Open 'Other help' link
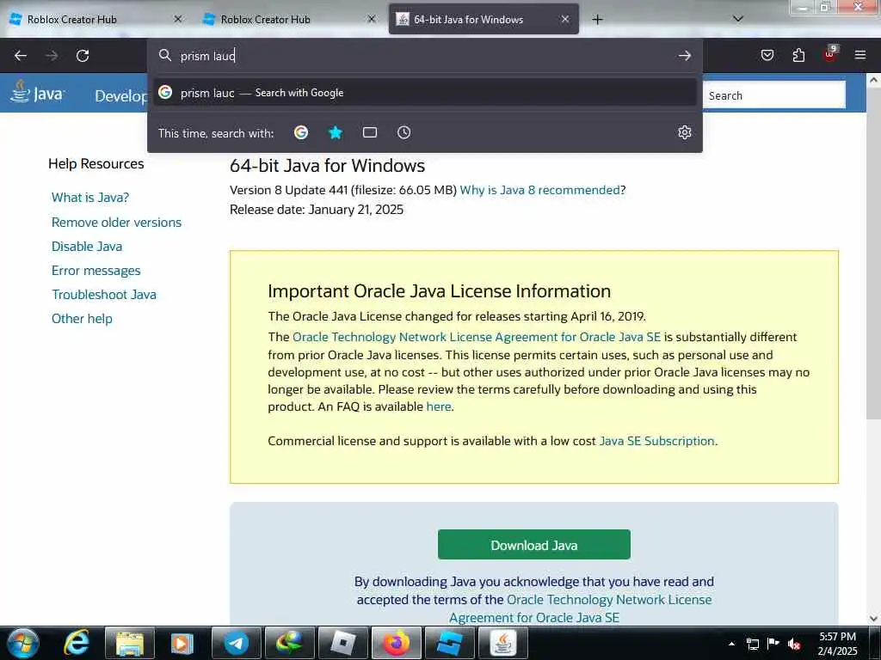 [82, 319]
